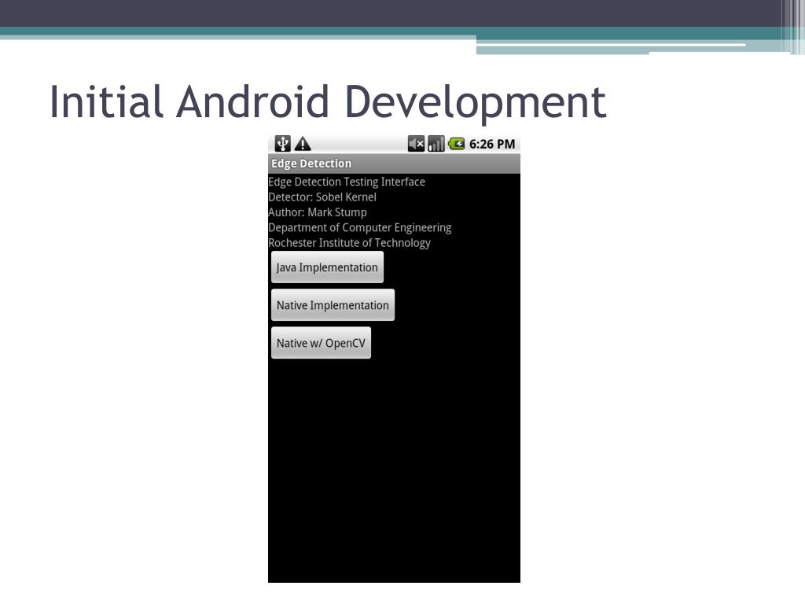Tap the warning triangle notification icon
Screen dimensions: 805x604
click(303, 143)
